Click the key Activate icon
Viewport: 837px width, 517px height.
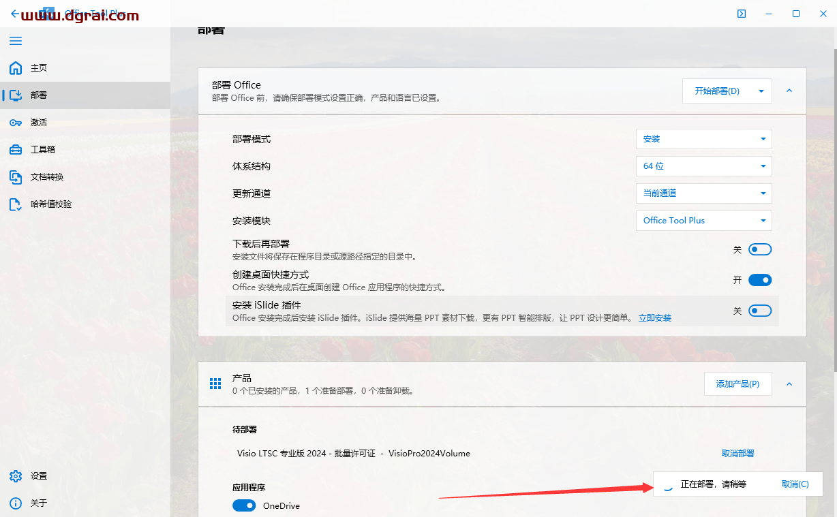pos(16,123)
